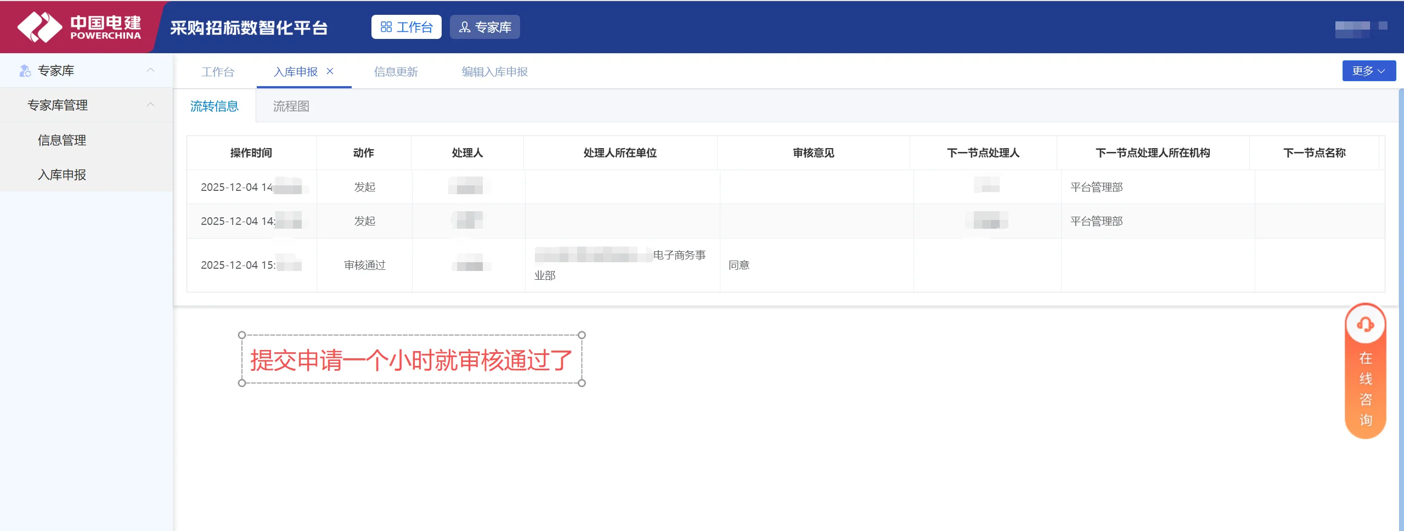
Task: Collapse the 专家库管理 section
Action: click(150, 105)
